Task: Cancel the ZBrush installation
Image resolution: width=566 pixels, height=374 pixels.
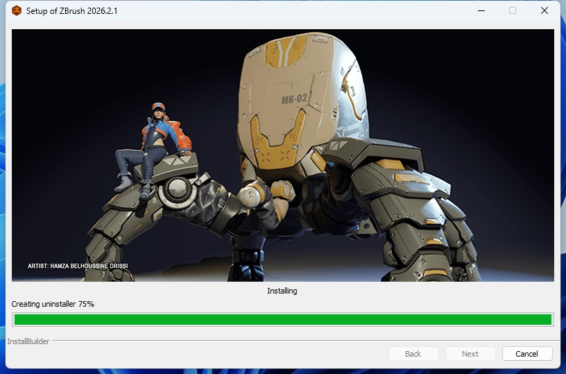Action: tap(527, 354)
